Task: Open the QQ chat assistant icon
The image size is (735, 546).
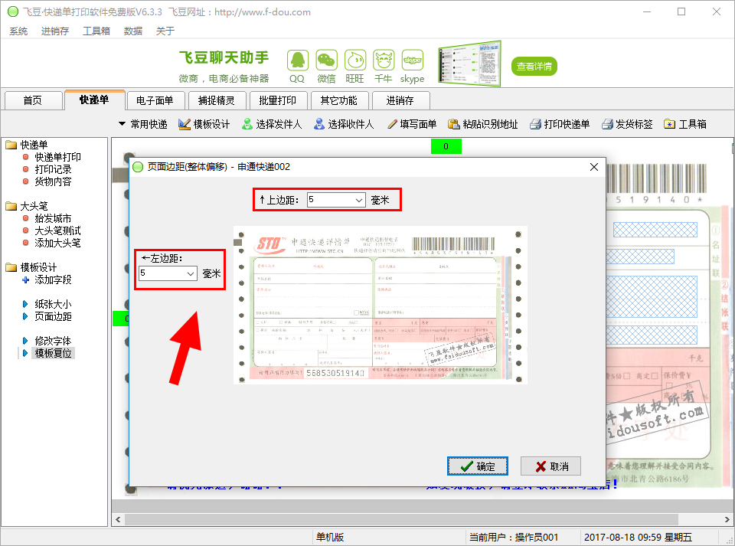Action: pos(297,60)
